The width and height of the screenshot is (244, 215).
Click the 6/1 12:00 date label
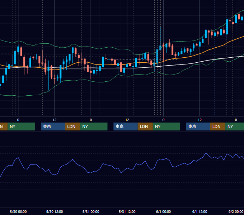pyautogui.click(x=200, y=211)
